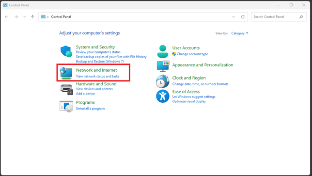Open User Accounts heading

(186, 48)
